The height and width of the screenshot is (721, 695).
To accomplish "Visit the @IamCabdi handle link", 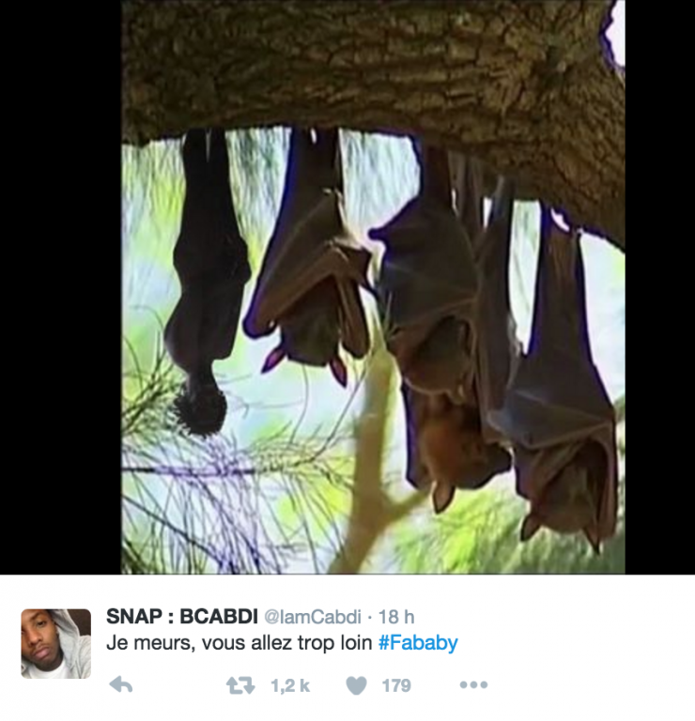I will click(318, 617).
